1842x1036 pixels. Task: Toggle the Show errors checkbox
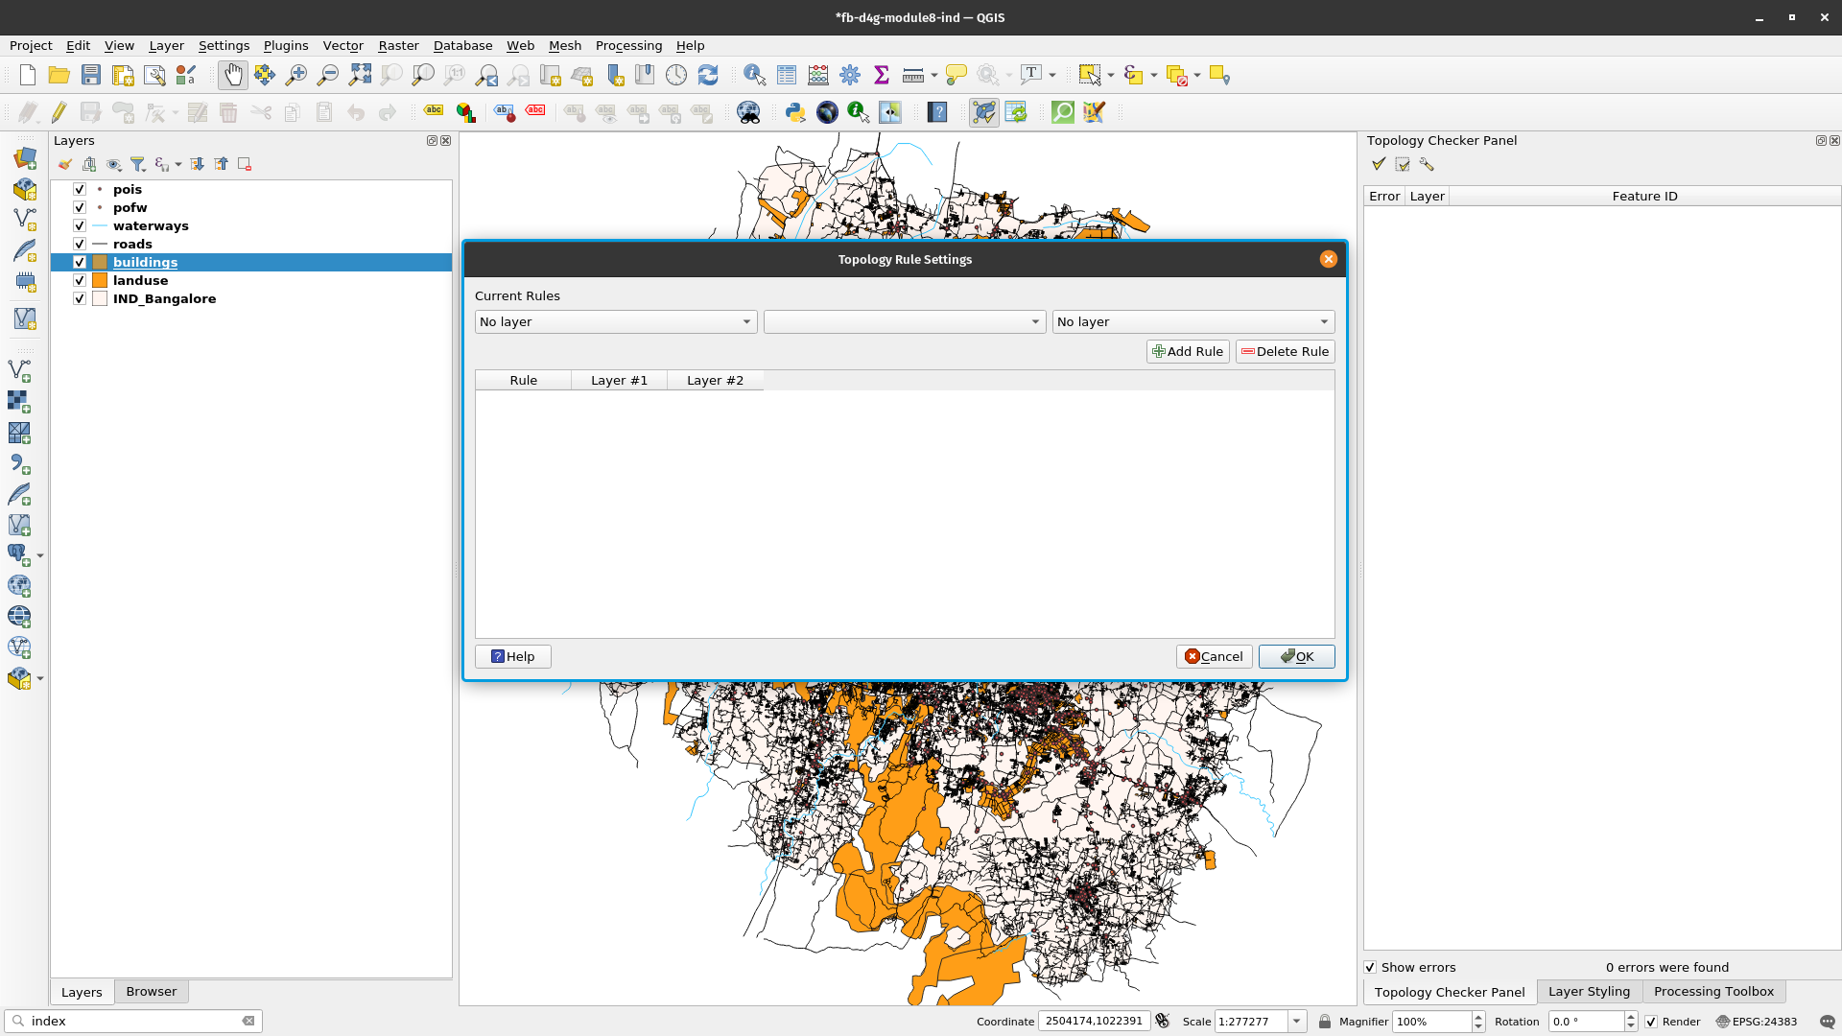point(1370,967)
